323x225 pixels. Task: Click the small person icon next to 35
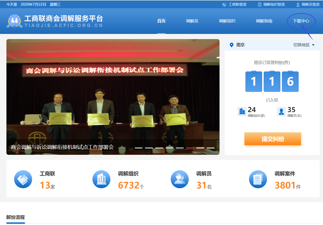point(281,112)
